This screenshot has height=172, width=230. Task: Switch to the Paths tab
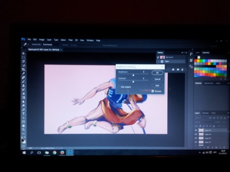point(213,113)
